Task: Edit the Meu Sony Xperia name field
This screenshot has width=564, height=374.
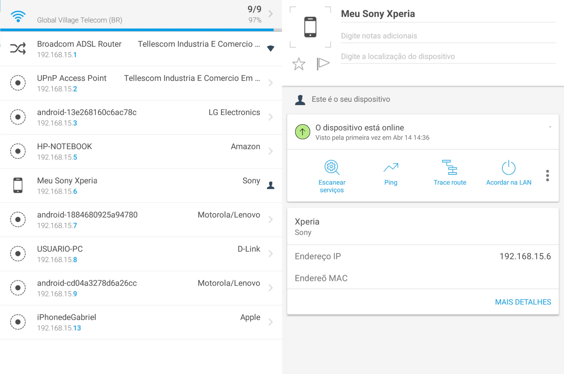Action: [x=448, y=14]
